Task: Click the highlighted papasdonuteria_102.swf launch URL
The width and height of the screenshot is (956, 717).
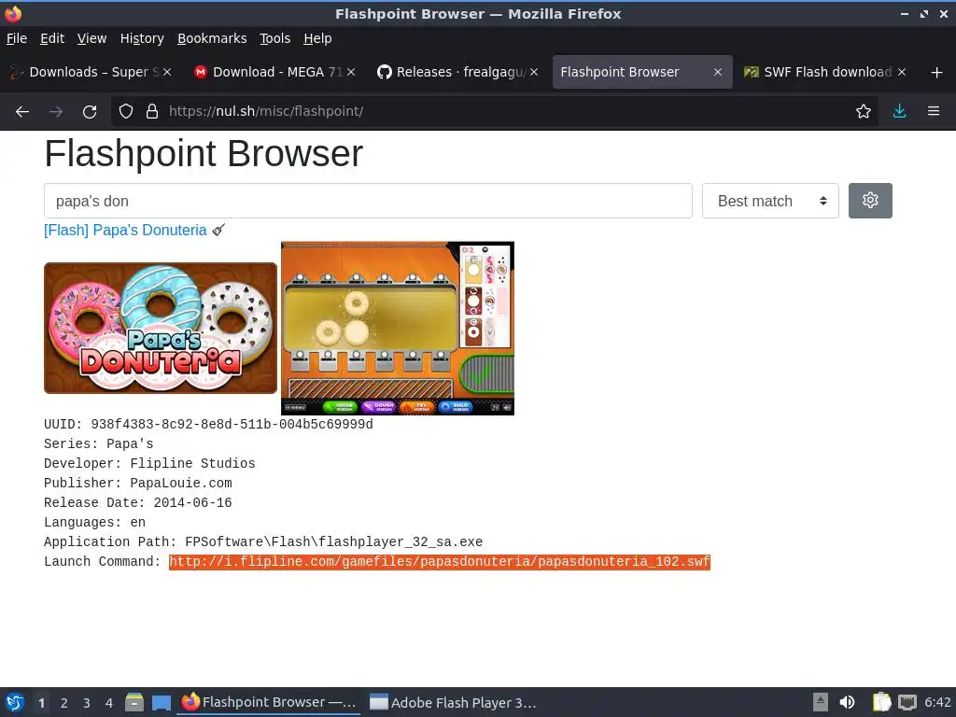Action: [439, 561]
